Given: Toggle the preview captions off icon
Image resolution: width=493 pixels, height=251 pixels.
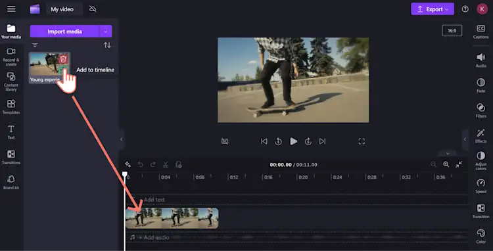Looking at the screenshot, I should 225,141.
